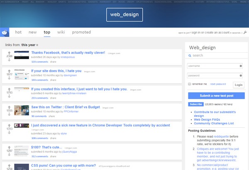
Task: Downvote 'If you created this interface' post
Action: click(9, 96)
